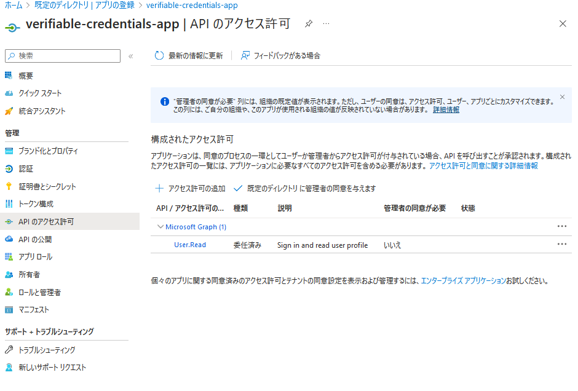Click the 最新の情報に更新 refresh button
578x391 pixels.
[x=189, y=55]
